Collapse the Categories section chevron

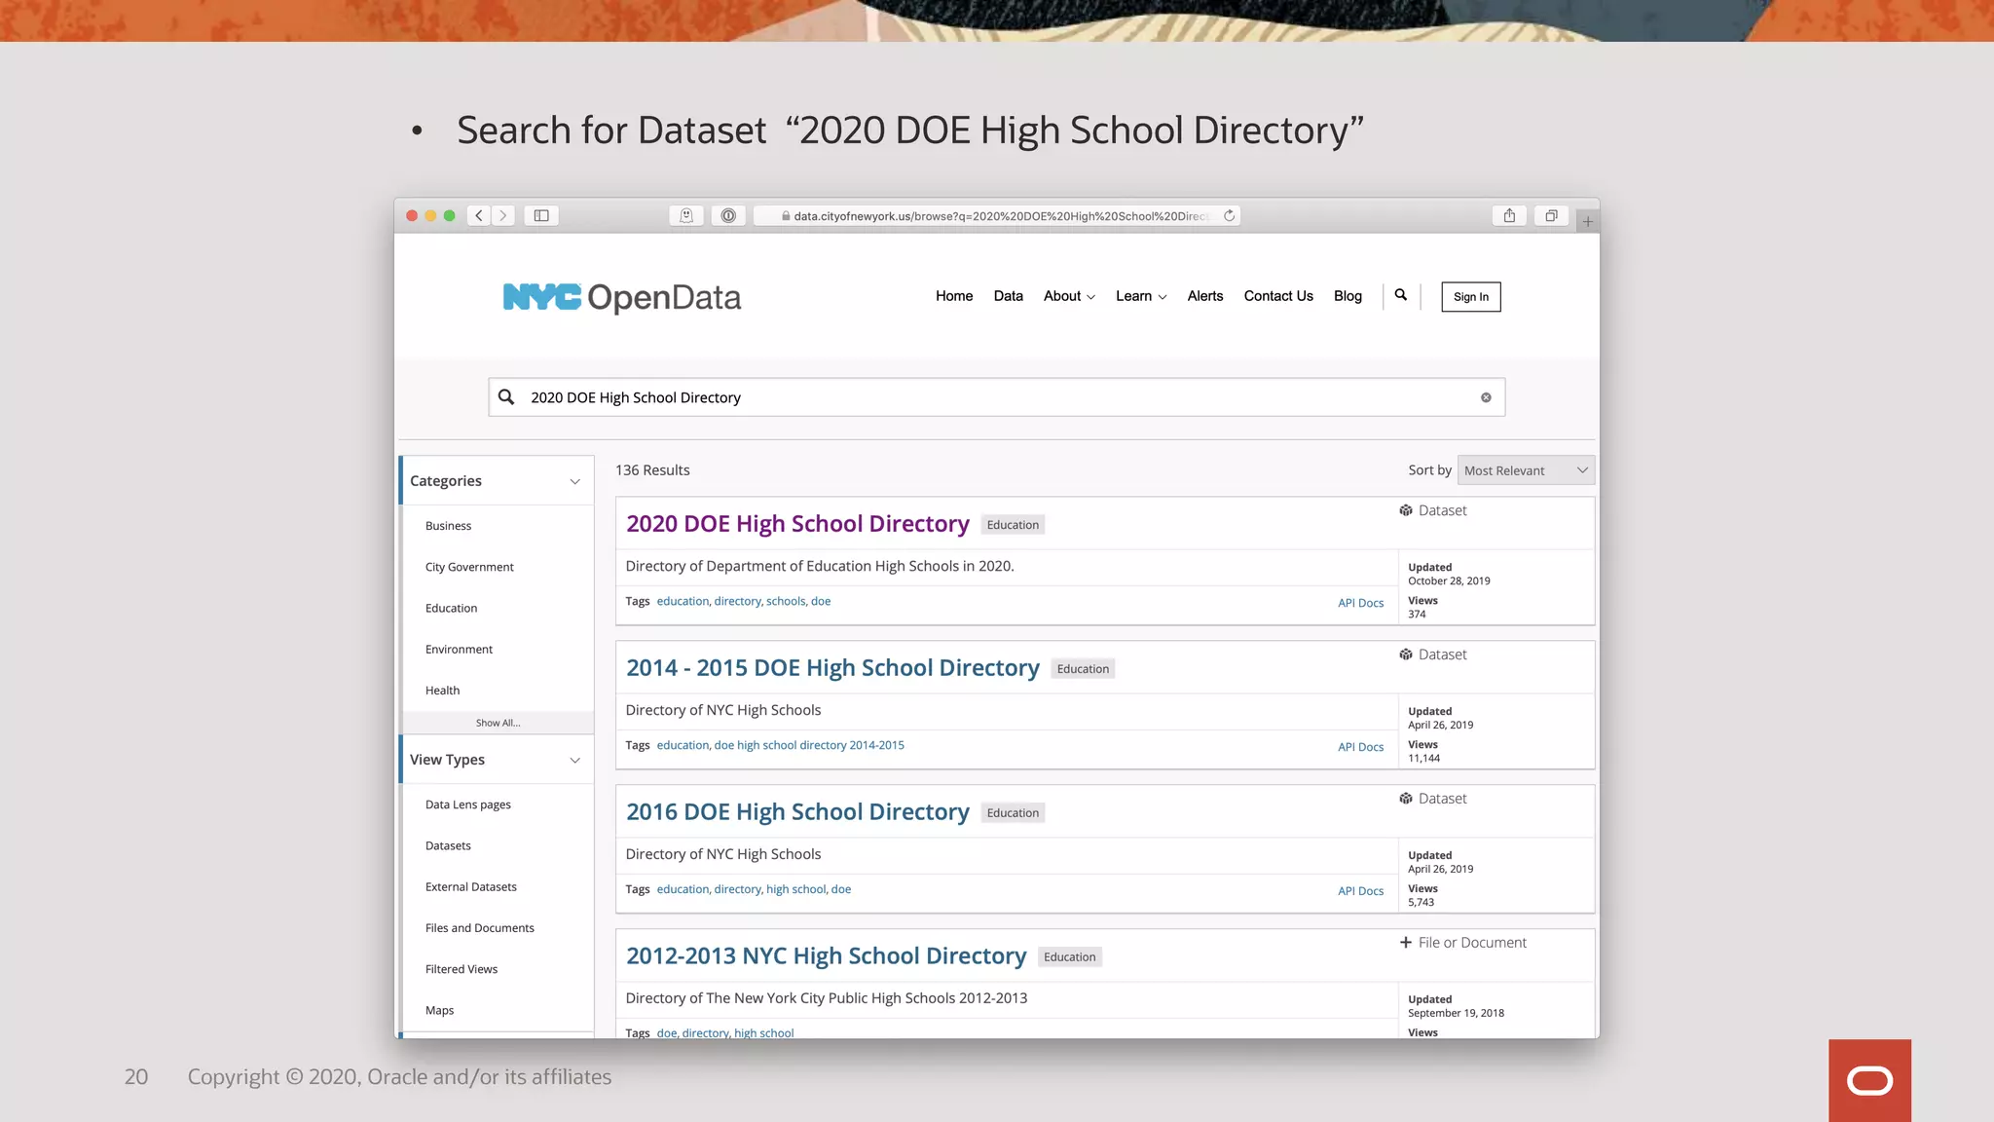click(x=574, y=481)
